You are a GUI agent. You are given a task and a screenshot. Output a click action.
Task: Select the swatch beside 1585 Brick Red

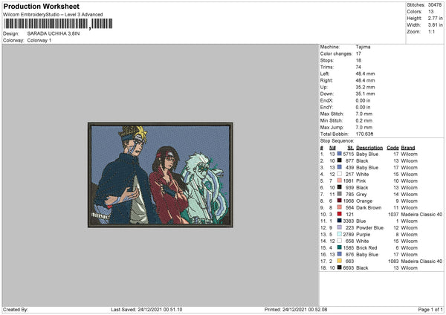(340, 247)
